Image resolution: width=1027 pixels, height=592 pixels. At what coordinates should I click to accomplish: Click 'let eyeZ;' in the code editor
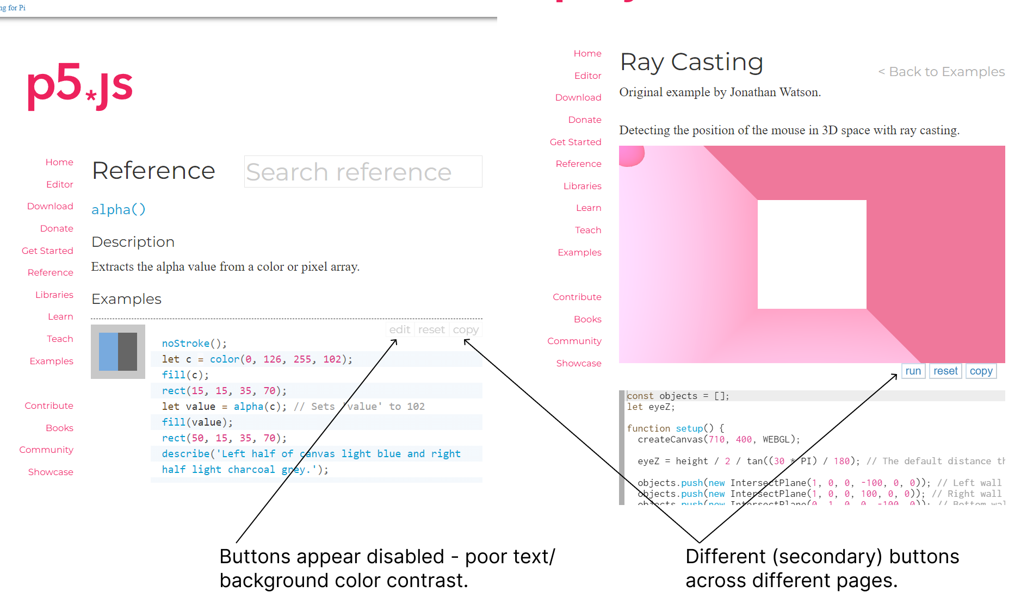tap(651, 407)
